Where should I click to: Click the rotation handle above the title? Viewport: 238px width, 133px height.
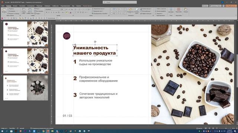(95, 42)
